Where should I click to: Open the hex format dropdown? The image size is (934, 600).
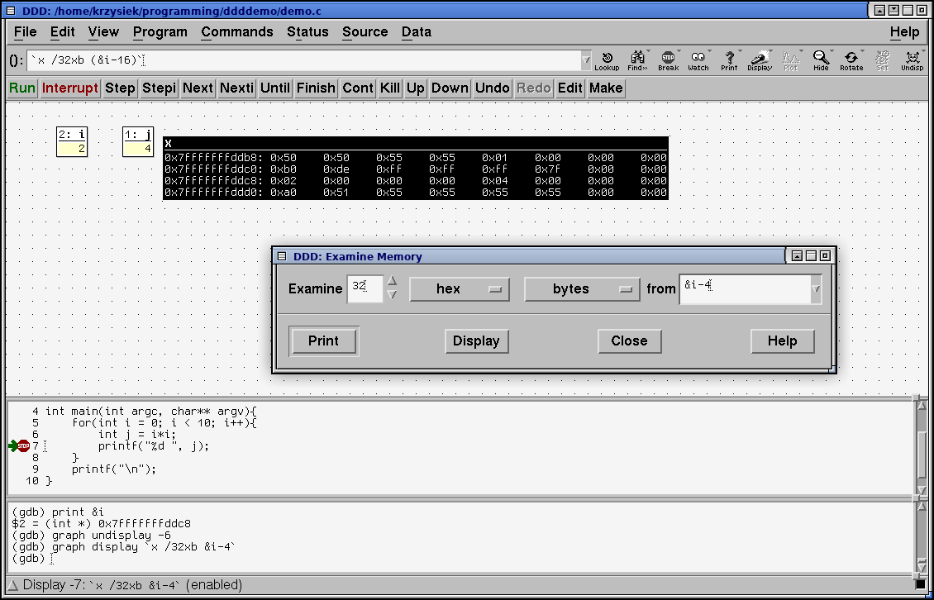[460, 289]
